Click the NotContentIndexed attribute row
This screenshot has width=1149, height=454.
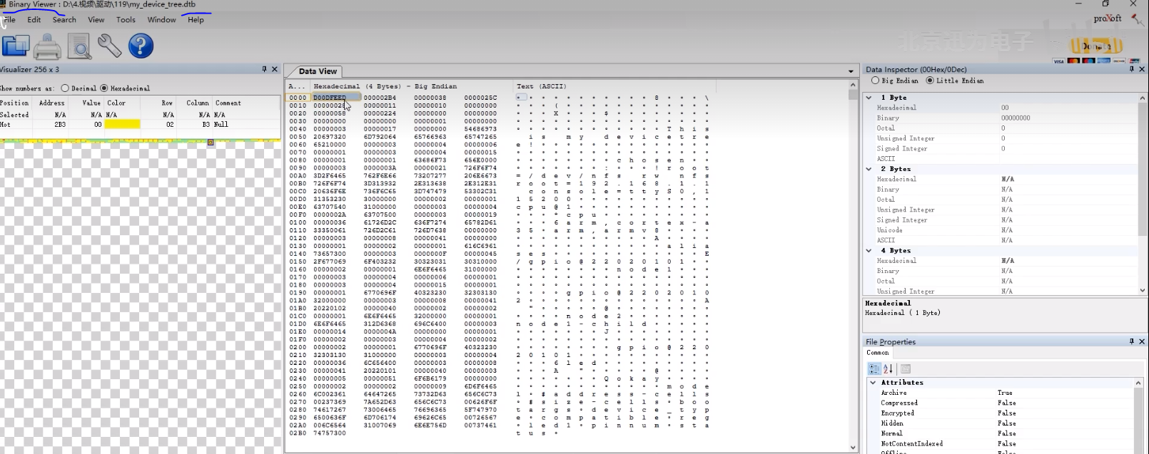pos(999,443)
